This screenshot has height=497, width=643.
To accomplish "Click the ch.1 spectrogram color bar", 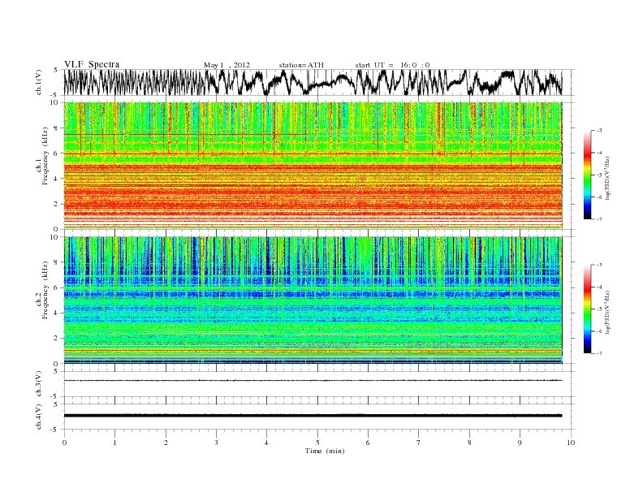I will click(587, 175).
